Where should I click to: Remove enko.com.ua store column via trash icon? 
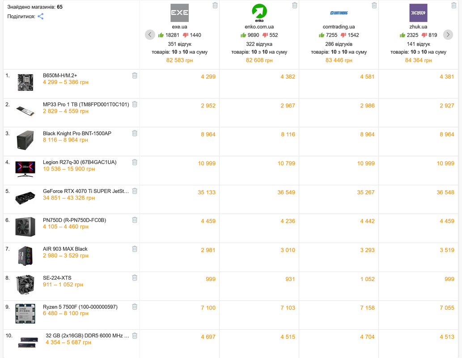click(x=295, y=5)
